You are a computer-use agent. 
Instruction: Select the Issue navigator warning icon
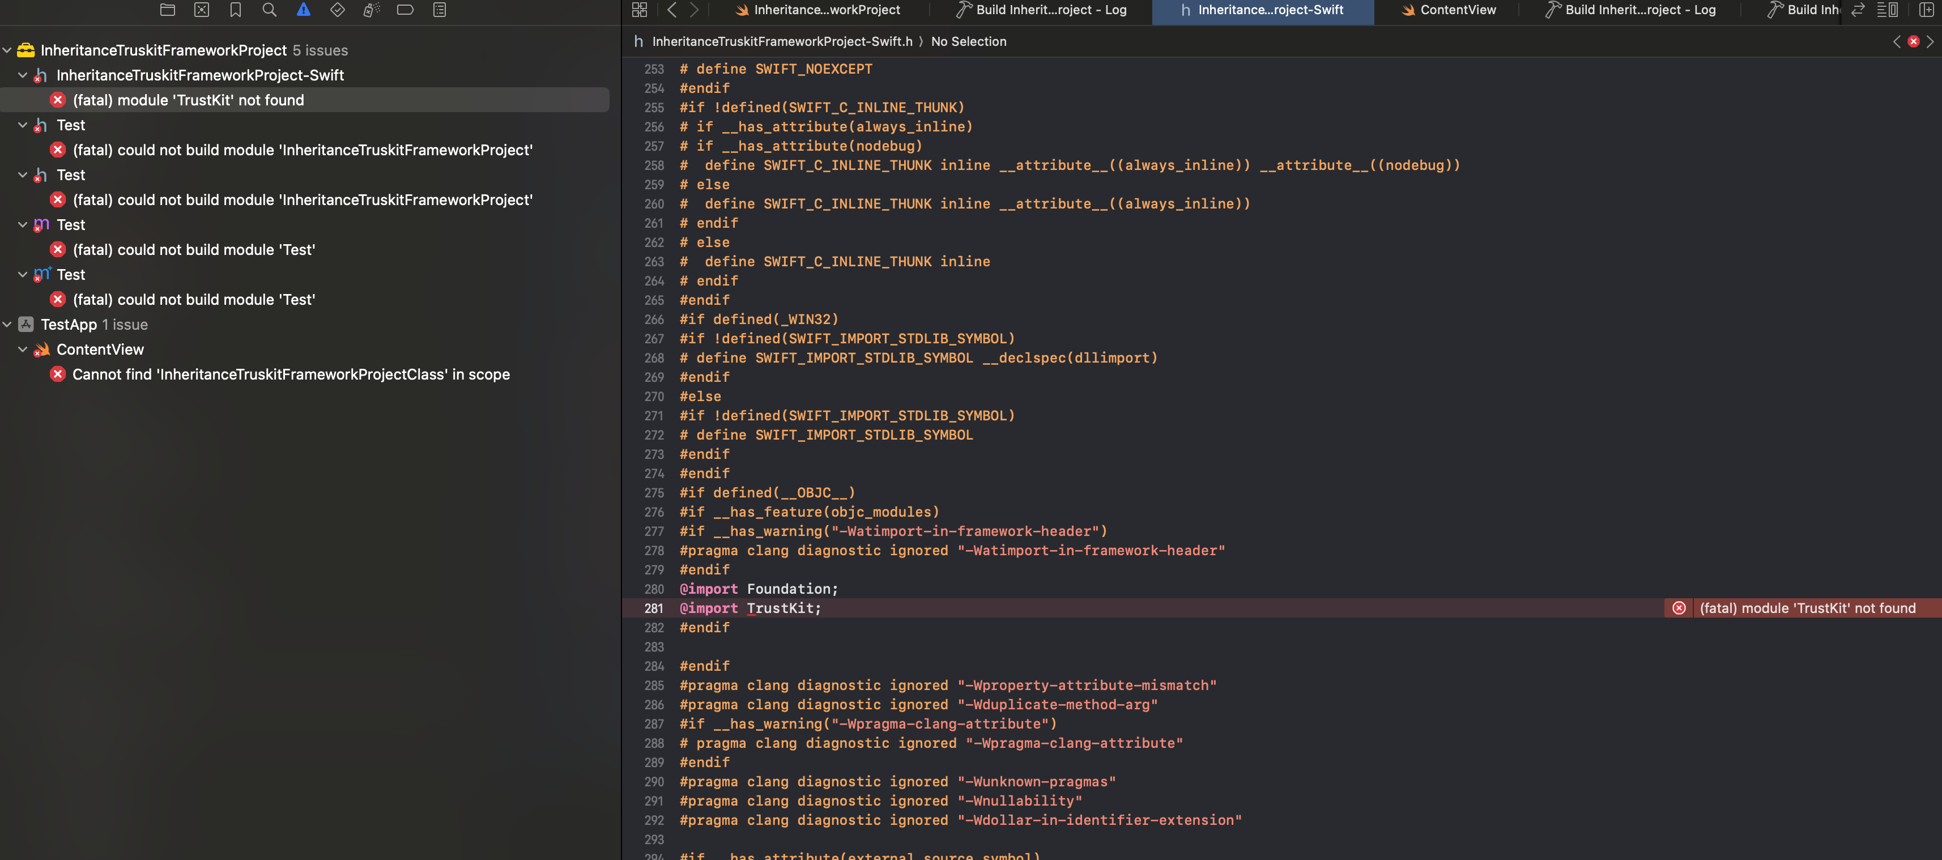(303, 10)
